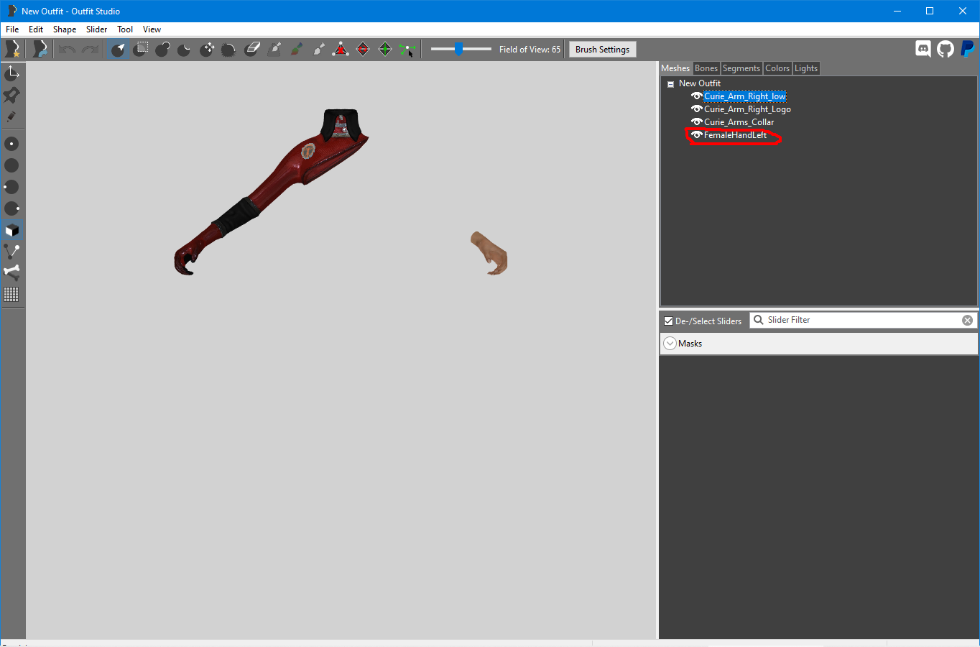
Task: Uncheck the De-/Select Sliders checkbox
Action: [x=669, y=321]
